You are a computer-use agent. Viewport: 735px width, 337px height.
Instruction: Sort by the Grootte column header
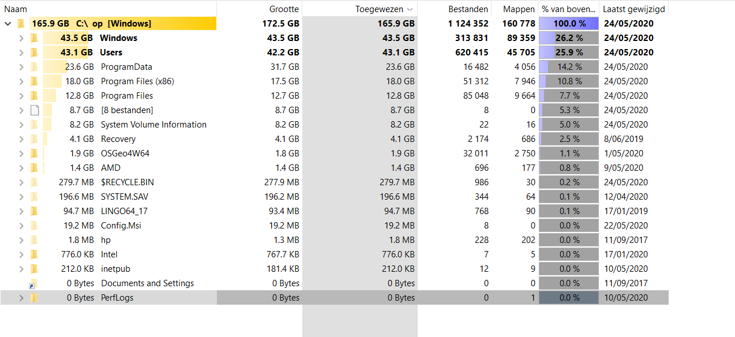coord(284,9)
